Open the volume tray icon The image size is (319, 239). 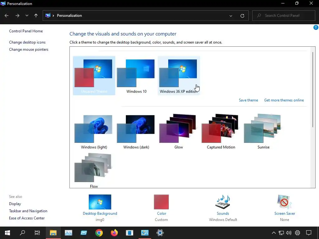tap(289, 233)
